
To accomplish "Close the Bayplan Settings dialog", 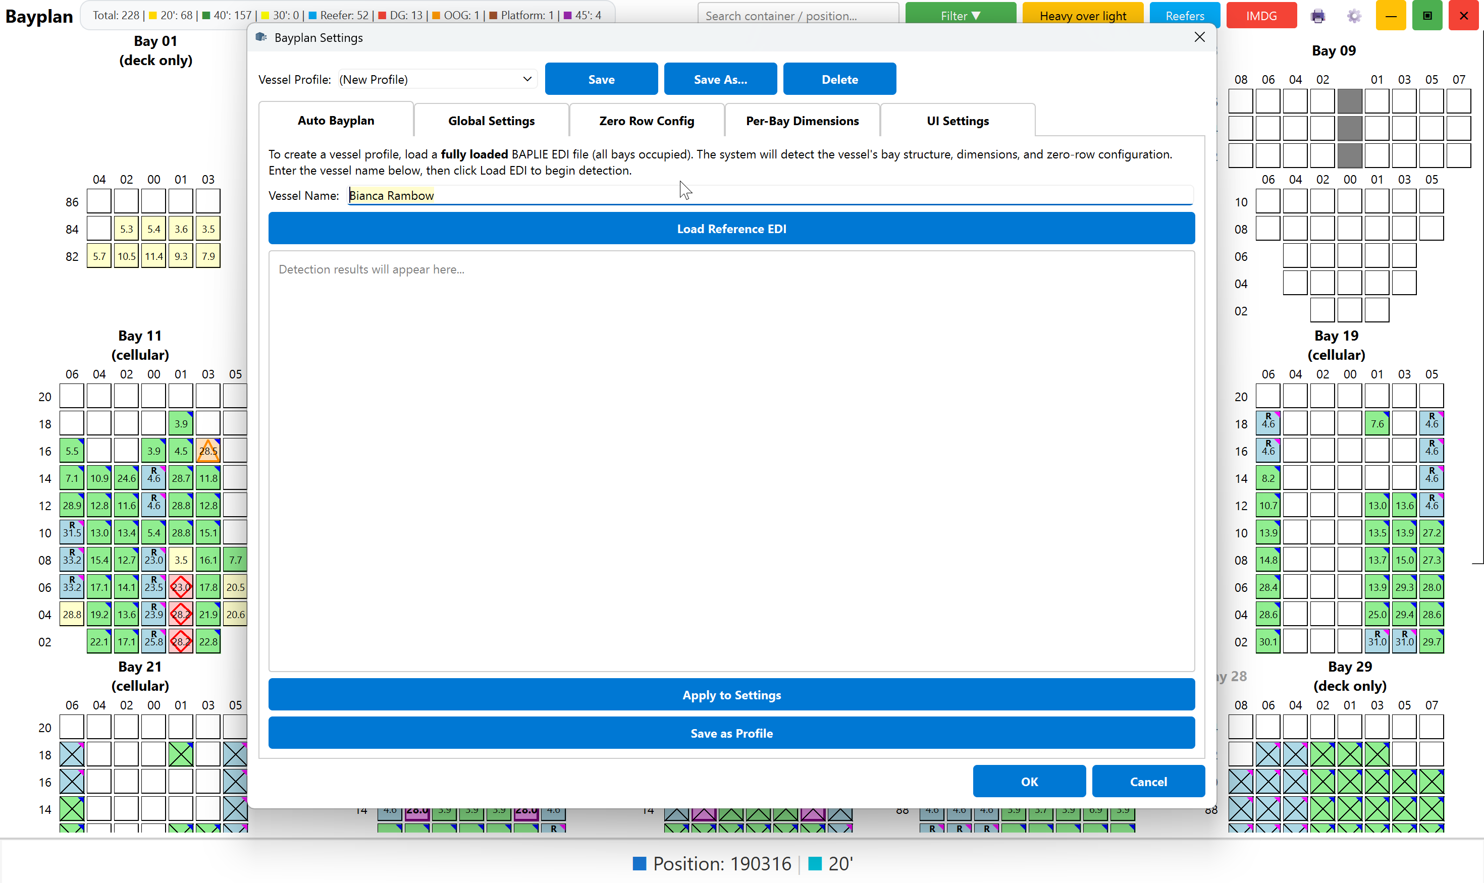I will [x=1199, y=37].
